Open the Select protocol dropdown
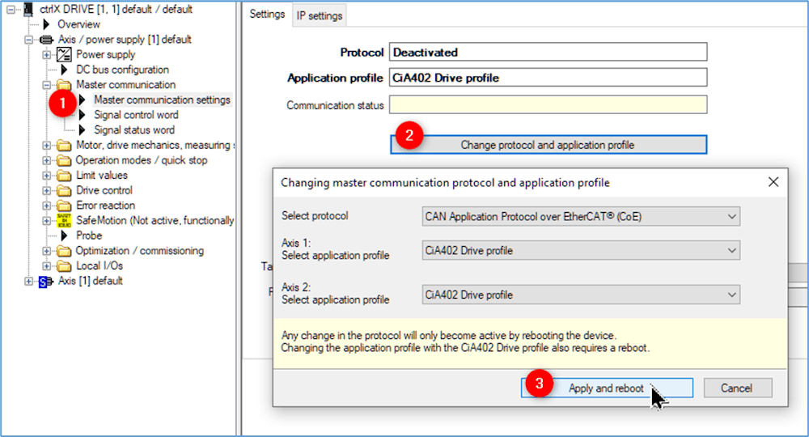The image size is (809, 437). (x=581, y=217)
